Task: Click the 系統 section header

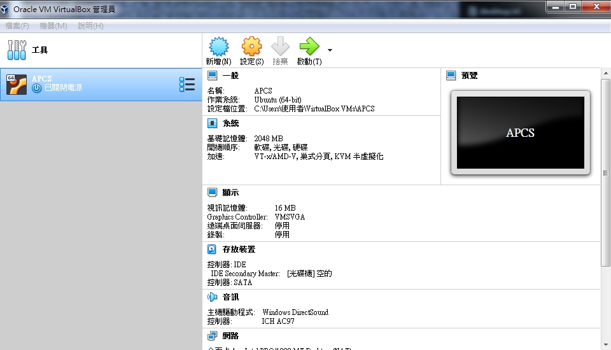Action: coord(230,123)
